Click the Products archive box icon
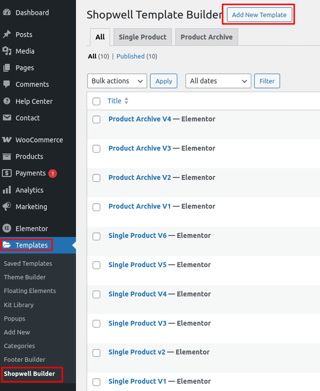Image resolution: width=320 pixels, height=391 pixels. click(7, 156)
